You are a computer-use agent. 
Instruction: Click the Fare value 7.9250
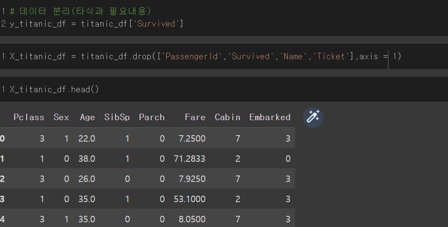coord(192,179)
